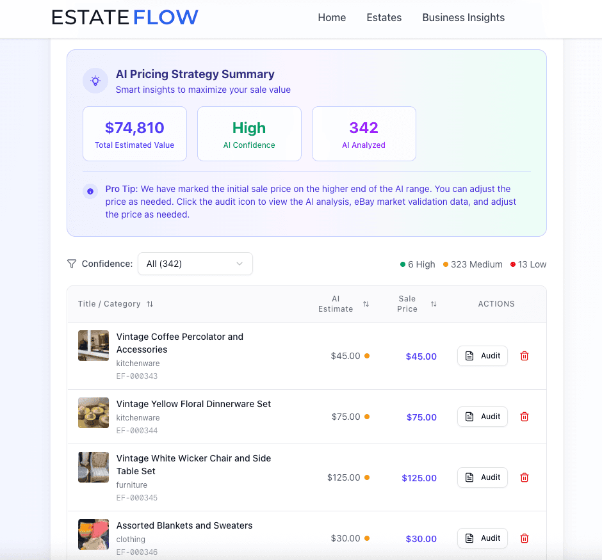Click the info icon beside the Pro Tip

click(90, 191)
